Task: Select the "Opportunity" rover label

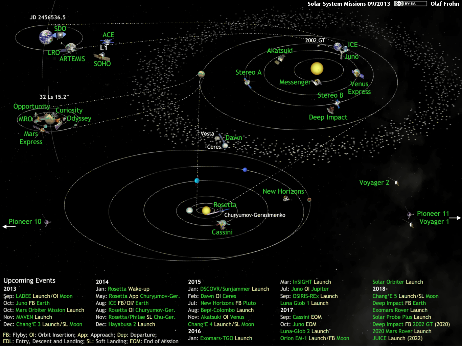Action: 32,107
